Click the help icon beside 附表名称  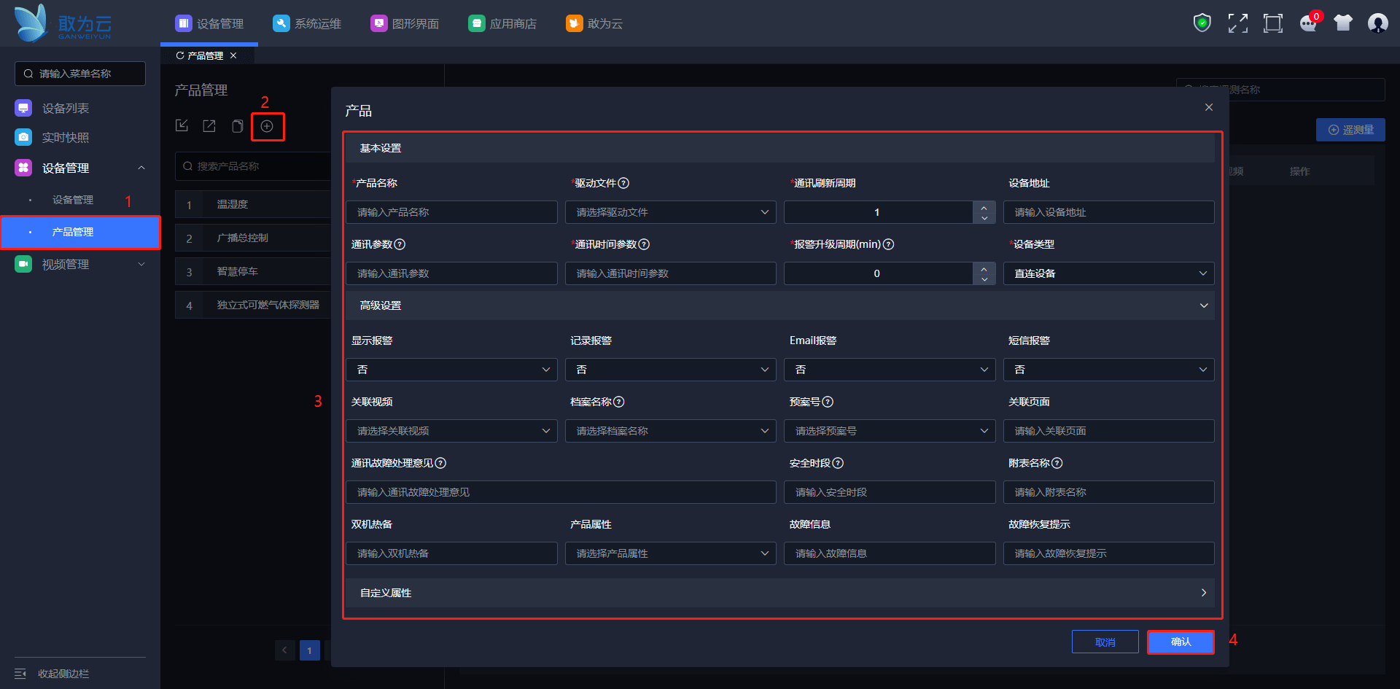pyautogui.click(x=1057, y=463)
